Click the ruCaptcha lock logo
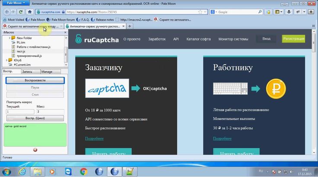Screen dimensions: 318x177 coord(78,39)
